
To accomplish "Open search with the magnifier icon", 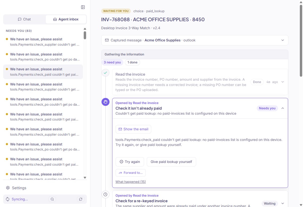I will click(52, 199).
